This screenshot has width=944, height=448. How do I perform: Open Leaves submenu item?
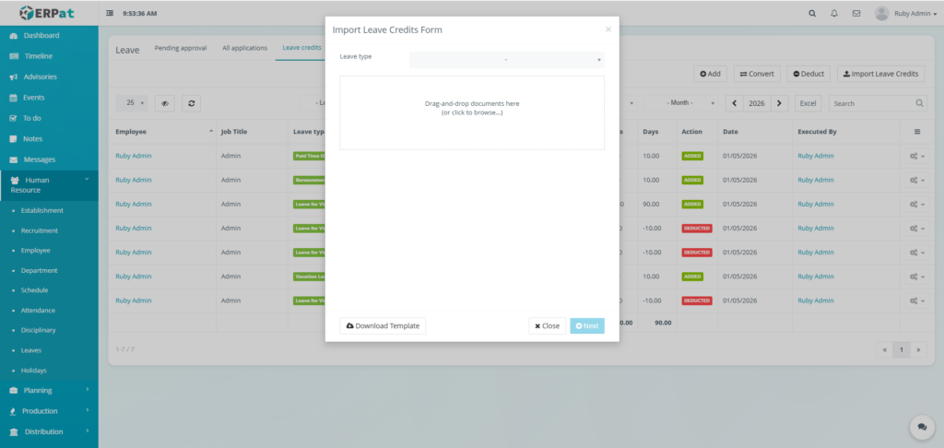30,350
